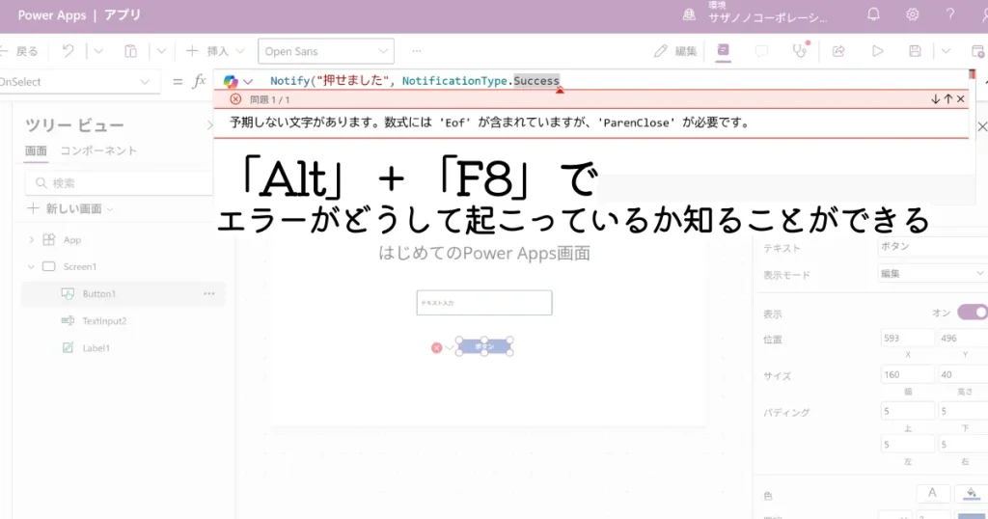
Task: Open the Open Sans font dropdown
Action: point(325,51)
